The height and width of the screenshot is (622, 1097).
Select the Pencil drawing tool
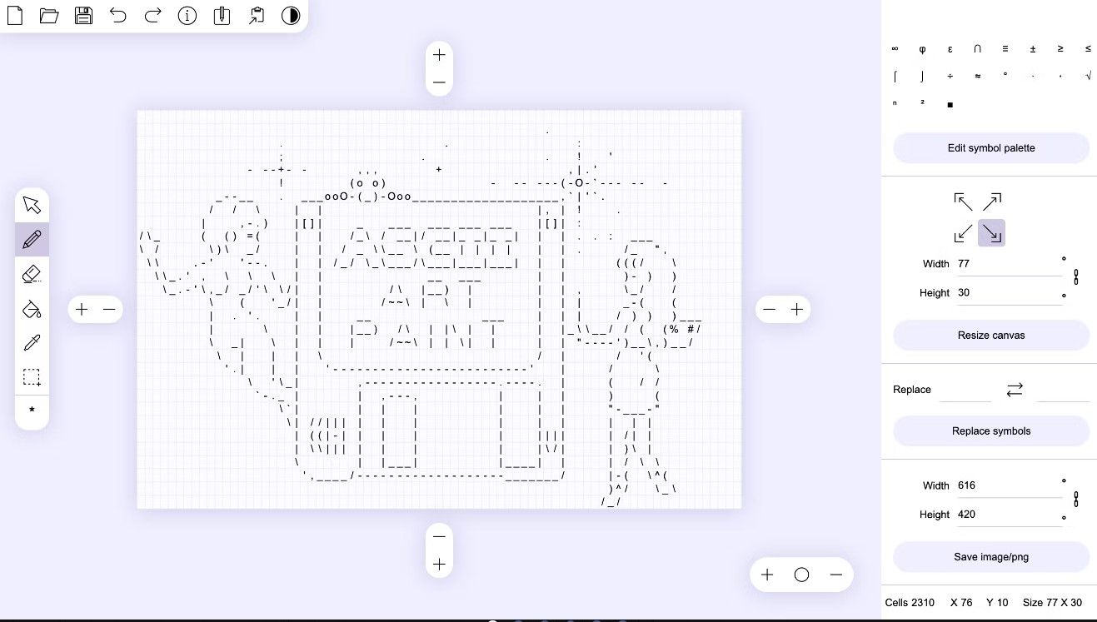(x=32, y=239)
